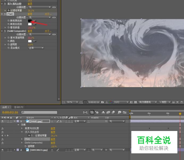Toggle stopwatch for 过渡结束里 in Effect Controls
The image size is (184, 160).
9,10
